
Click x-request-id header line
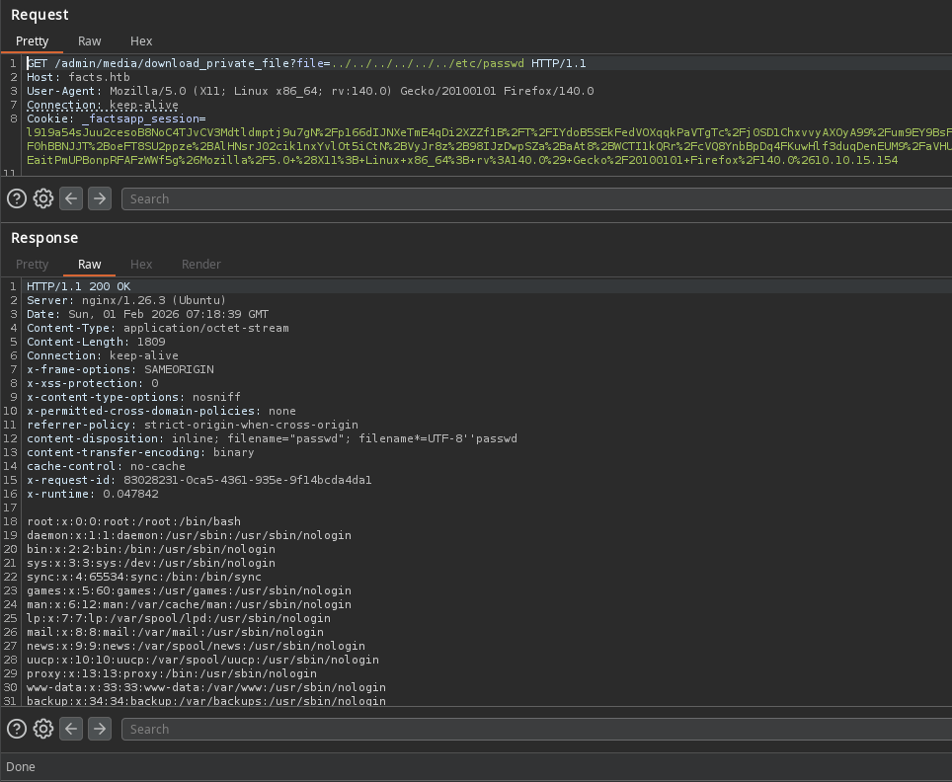pyautogui.click(x=199, y=480)
